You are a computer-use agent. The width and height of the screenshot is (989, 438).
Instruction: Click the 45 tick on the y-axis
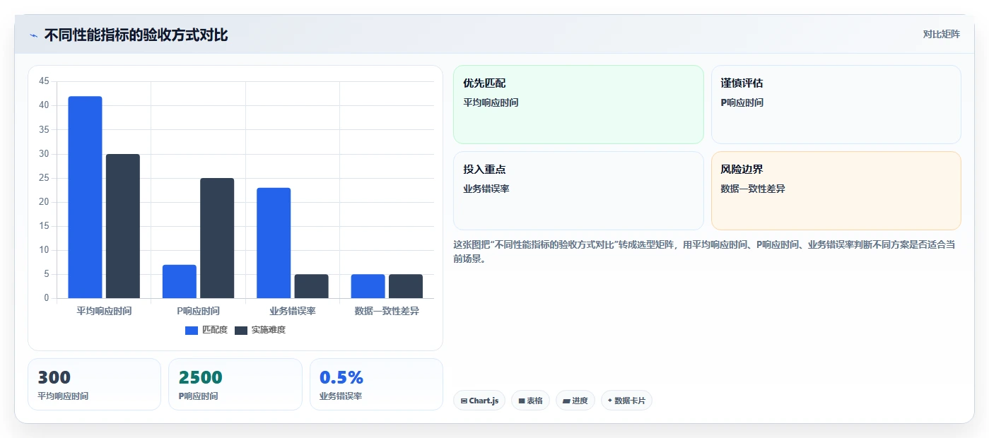pos(44,81)
